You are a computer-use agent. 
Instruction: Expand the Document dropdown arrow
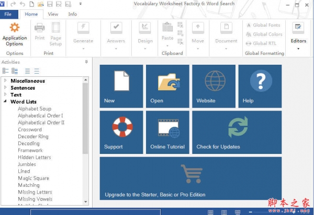click(x=226, y=49)
